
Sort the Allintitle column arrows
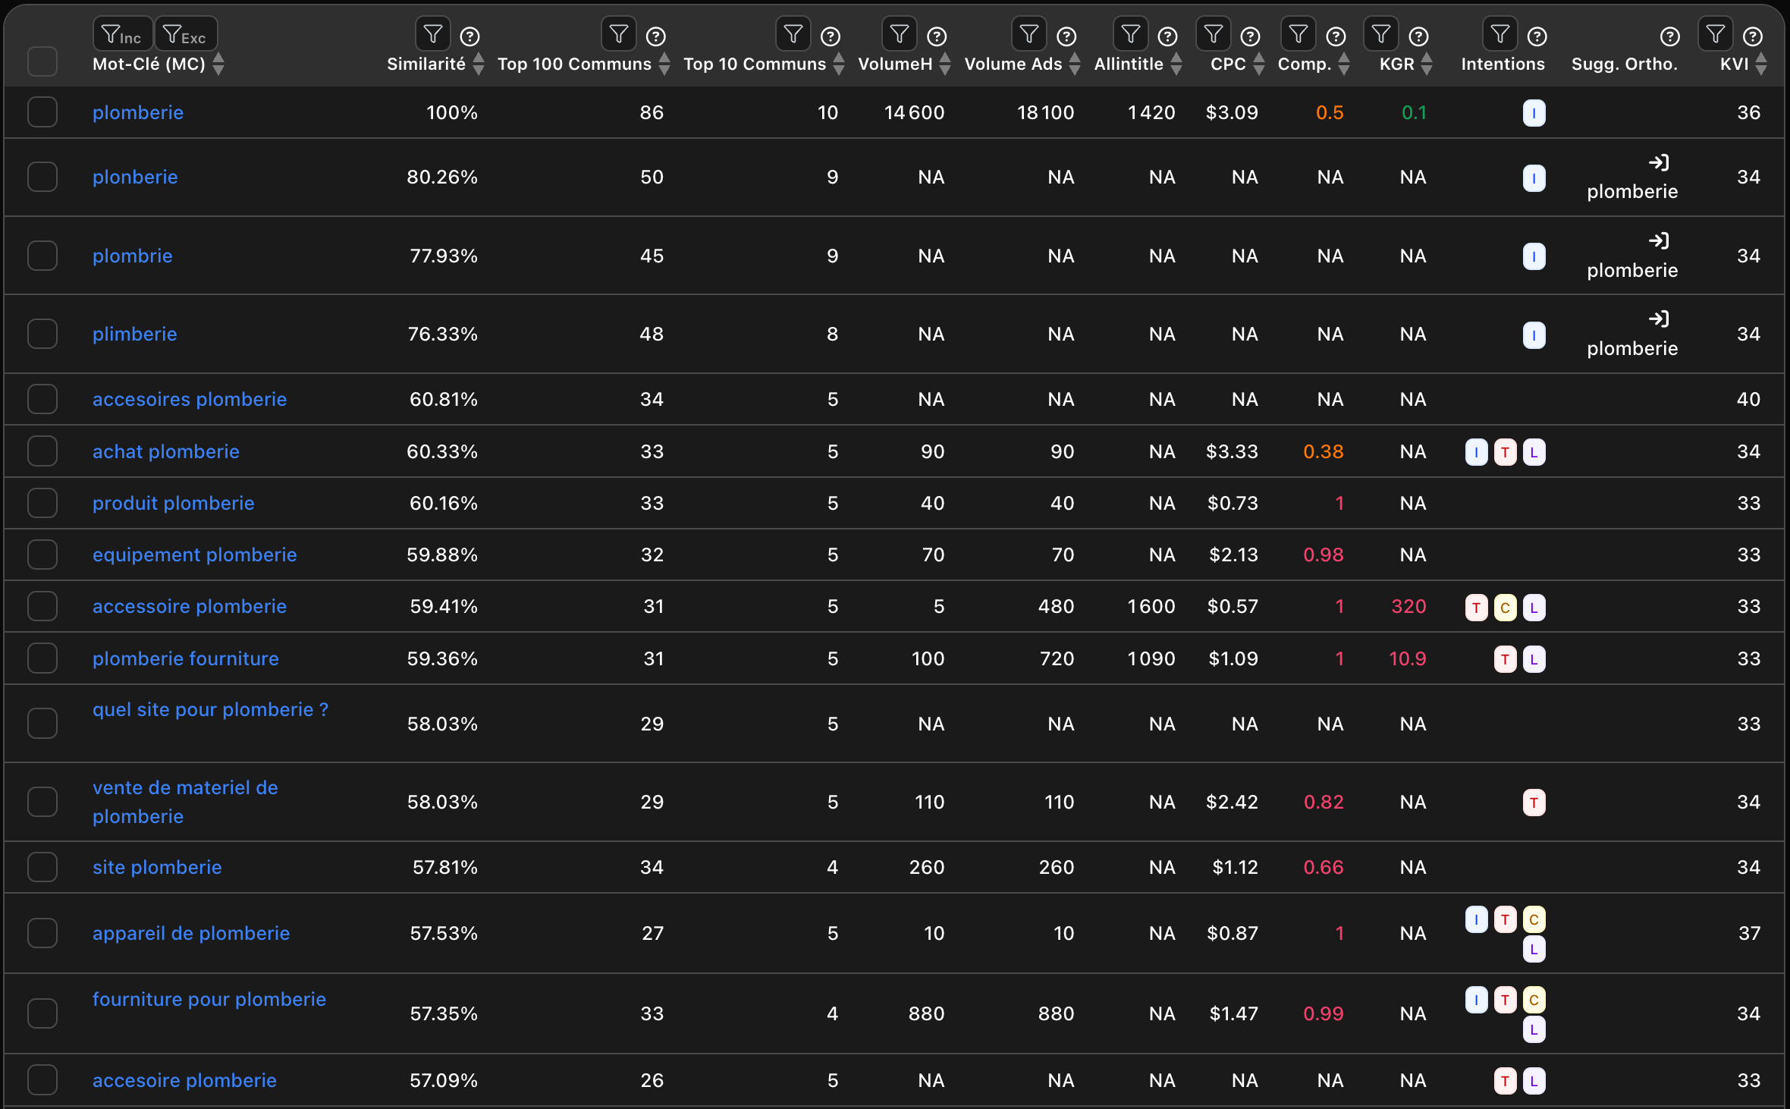click(x=1176, y=64)
